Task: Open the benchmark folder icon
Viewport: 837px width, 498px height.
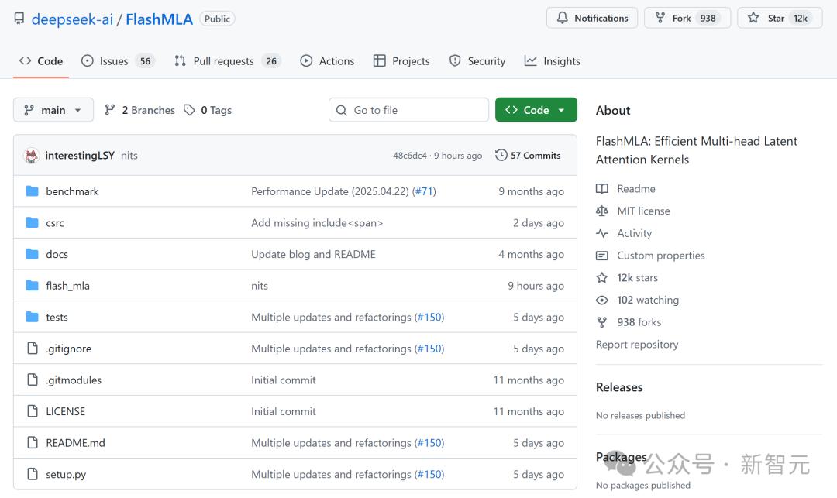Action: coord(32,191)
